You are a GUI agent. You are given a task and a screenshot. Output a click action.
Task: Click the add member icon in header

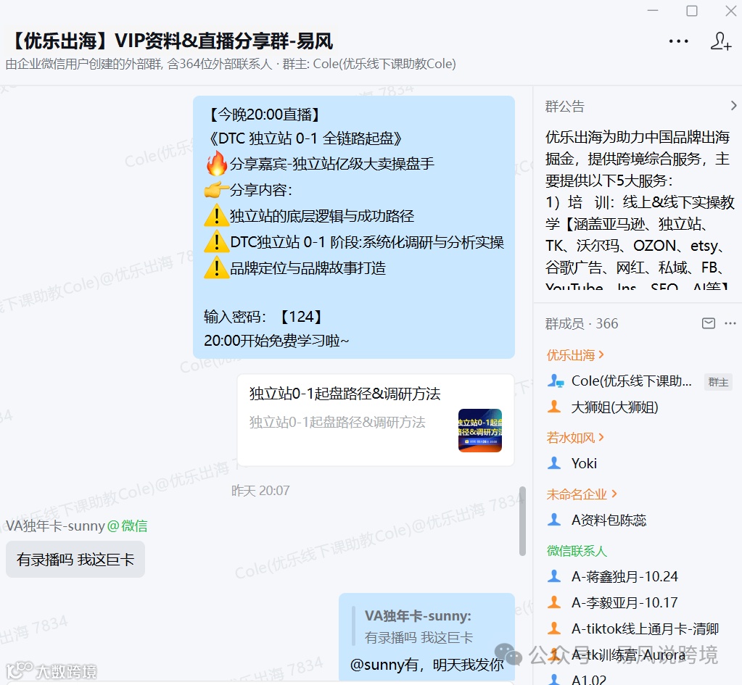[x=721, y=41]
